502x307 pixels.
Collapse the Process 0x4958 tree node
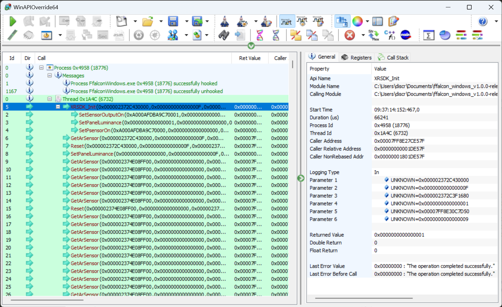click(x=41, y=68)
